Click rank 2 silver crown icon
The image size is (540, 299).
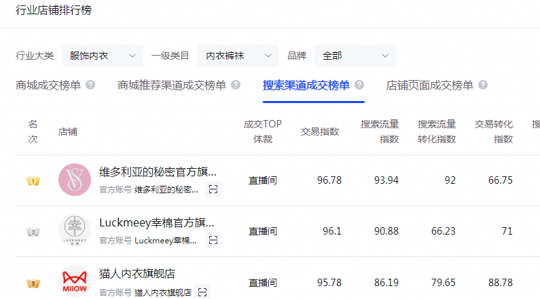33,232
